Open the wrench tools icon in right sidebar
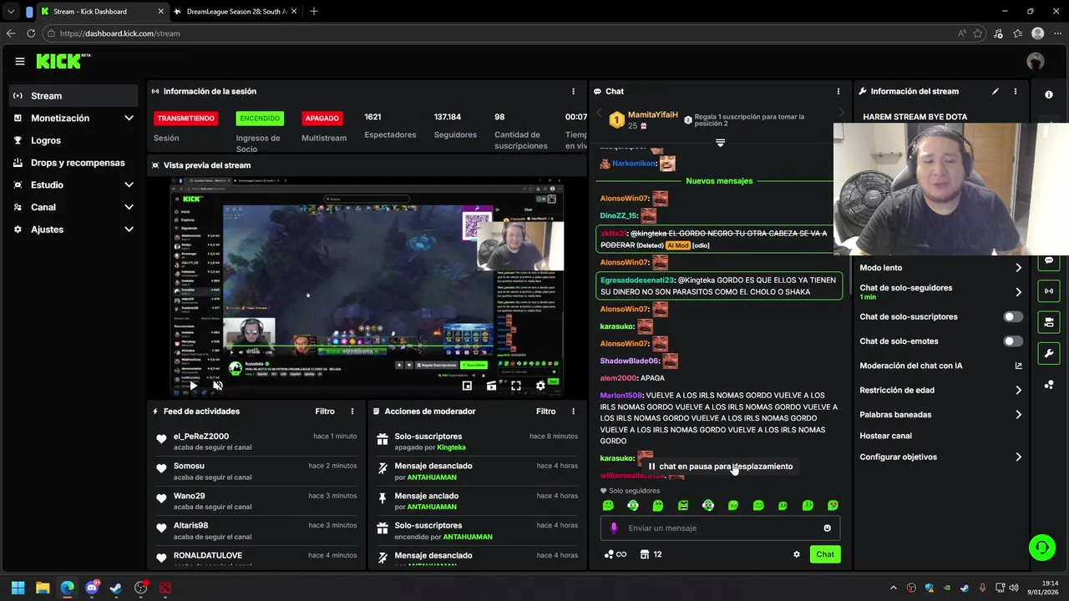The image size is (1069, 601). [x=1049, y=353]
